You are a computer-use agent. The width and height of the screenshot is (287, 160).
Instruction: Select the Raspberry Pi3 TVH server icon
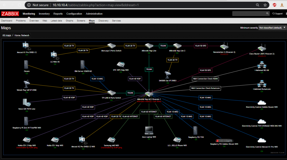[x=195, y=131]
